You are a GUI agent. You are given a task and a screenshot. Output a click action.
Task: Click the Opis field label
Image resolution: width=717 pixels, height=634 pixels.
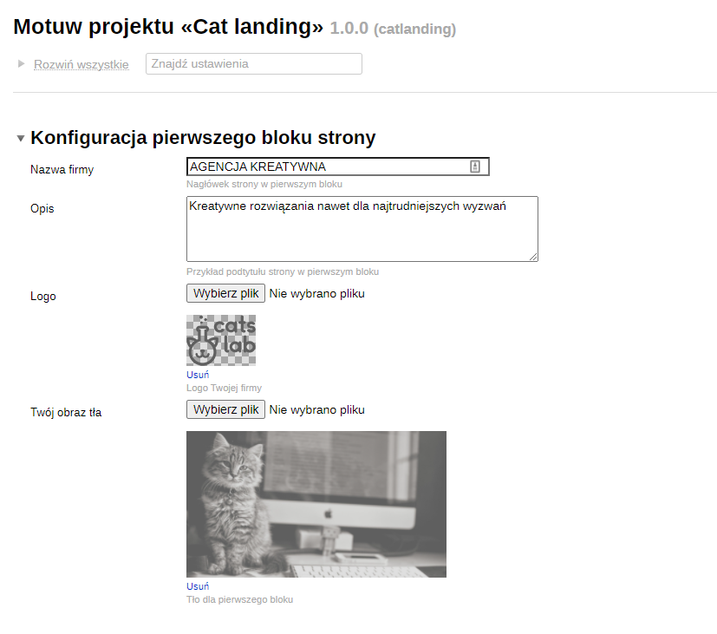click(x=42, y=209)
